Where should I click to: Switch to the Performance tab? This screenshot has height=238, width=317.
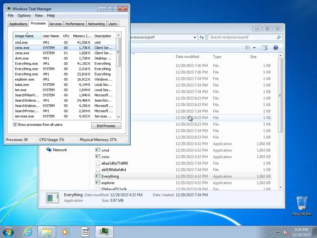coord(75,24)
